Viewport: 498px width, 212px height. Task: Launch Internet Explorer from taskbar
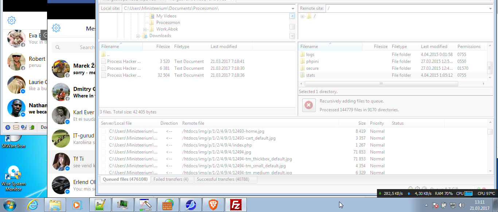(x=32, y=205)
